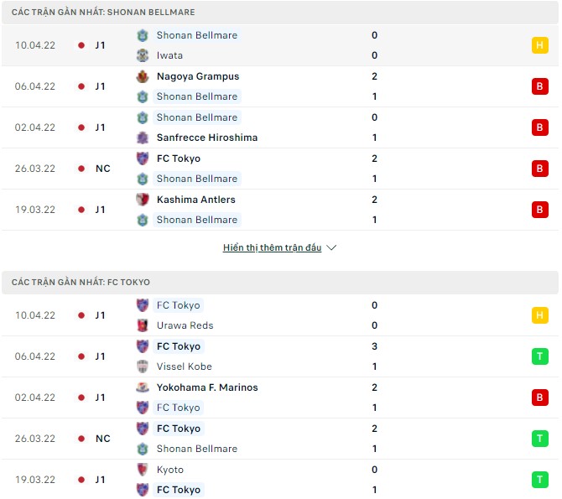Click the FC Tokyo recent matches header
Image resolution: width=562 pixels, height=499 pixels.
pyautogui.click(x=81, y=283)
